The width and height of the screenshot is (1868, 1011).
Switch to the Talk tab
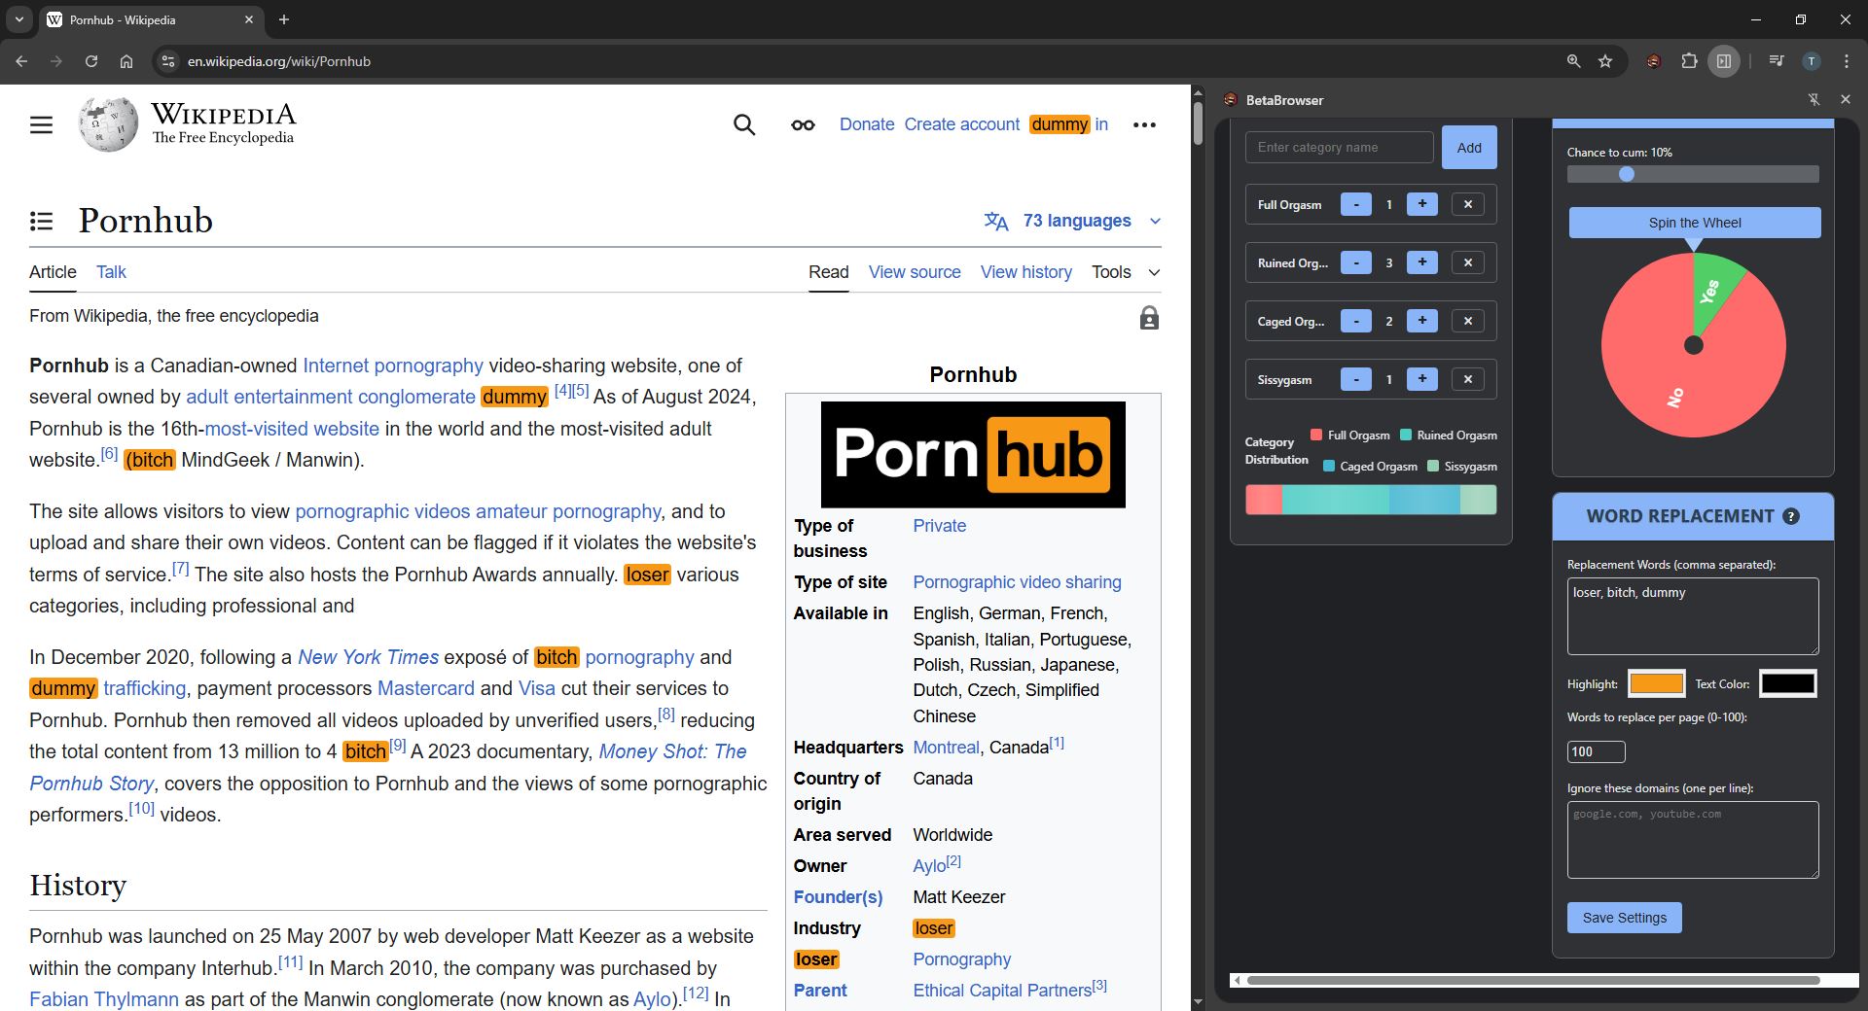111,272
